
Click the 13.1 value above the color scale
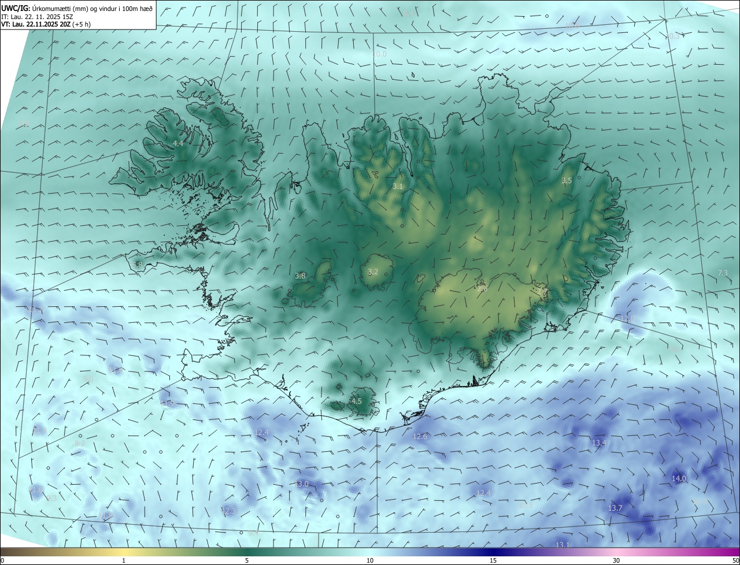(563, 545)
